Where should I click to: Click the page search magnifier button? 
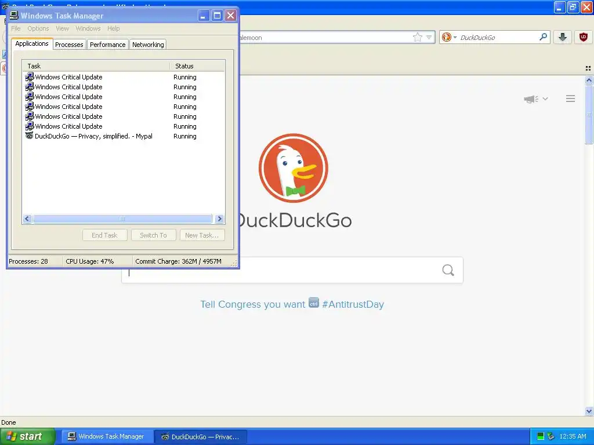click(448, 270)
